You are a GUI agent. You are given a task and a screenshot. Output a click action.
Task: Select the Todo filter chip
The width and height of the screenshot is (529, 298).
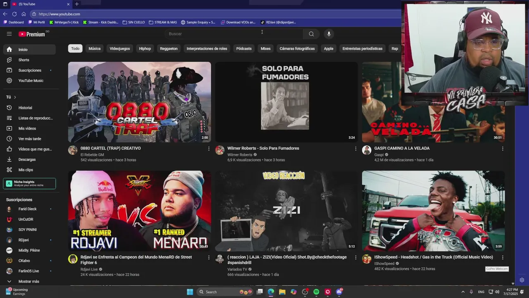click(x=75, y=48)
